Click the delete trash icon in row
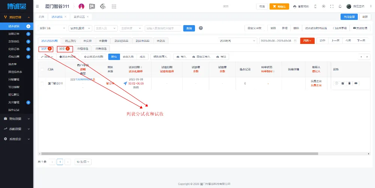The width and height of the screenshot is (375, 188). coord(349,83)
